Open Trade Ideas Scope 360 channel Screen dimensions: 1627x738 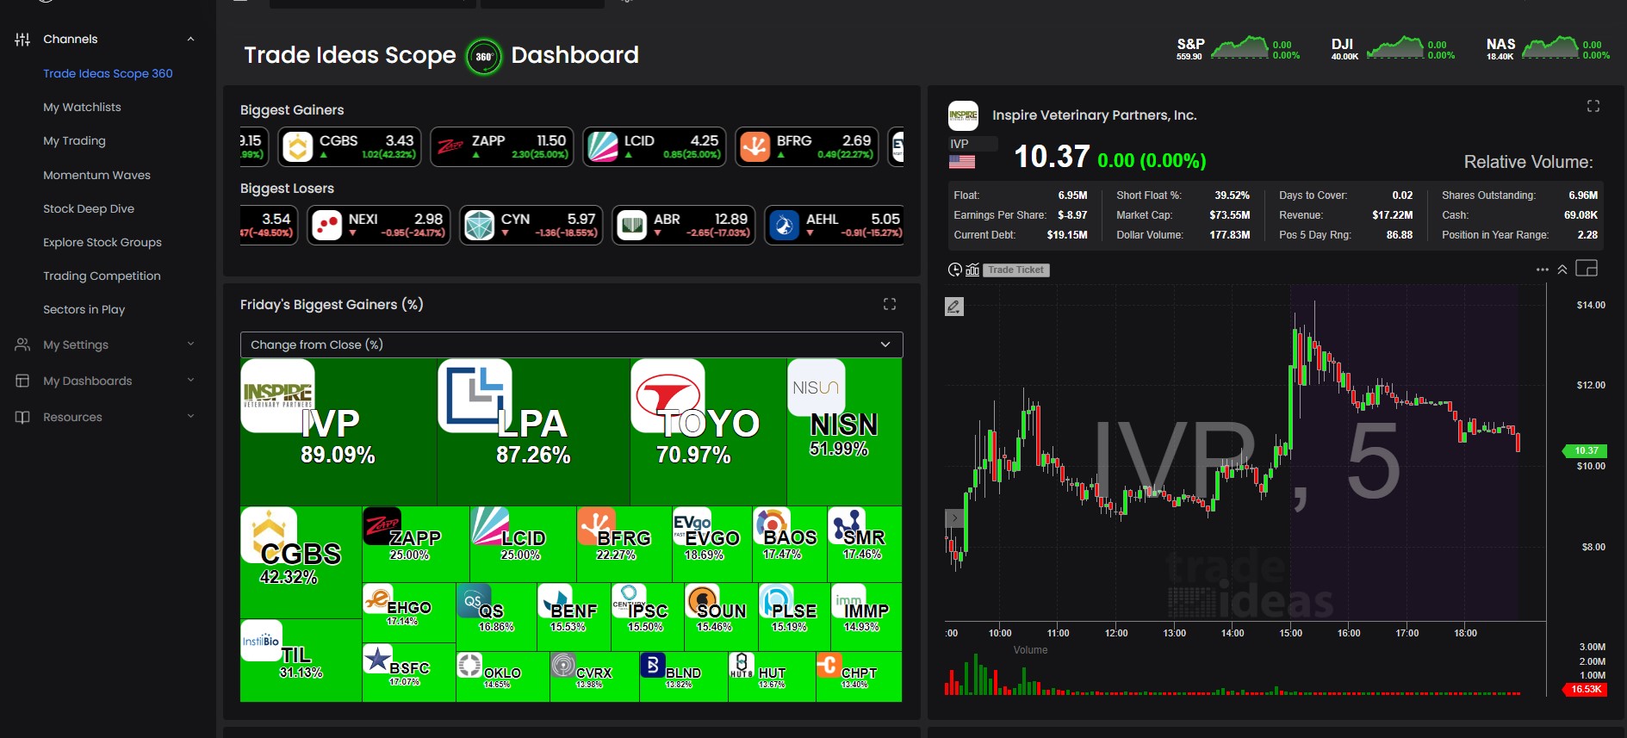pyautogui.click(x=108, y=73)
